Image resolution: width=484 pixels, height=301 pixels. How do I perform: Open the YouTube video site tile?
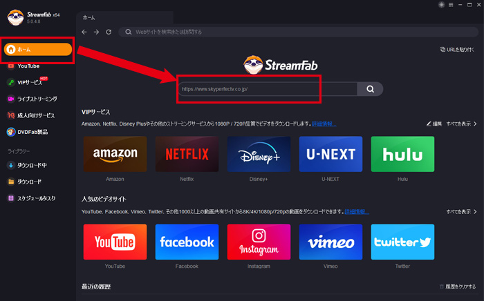[115, 242]
